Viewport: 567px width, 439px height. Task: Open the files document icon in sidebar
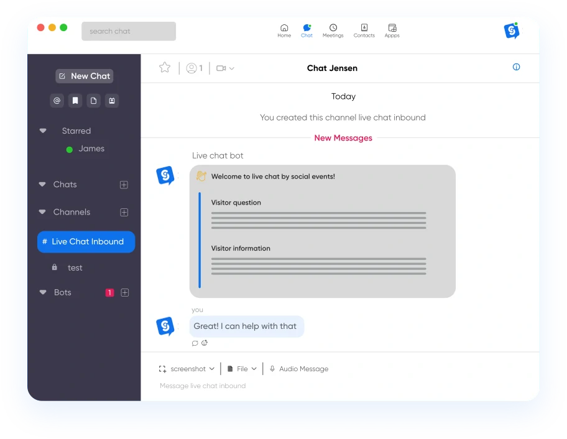(93, 101)
